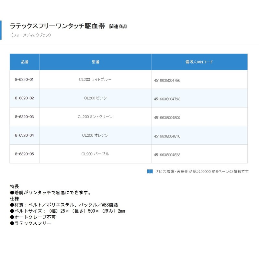The image size is (259, 259).
Task: Select product number 8-6320-02
Action: (24, 98)
